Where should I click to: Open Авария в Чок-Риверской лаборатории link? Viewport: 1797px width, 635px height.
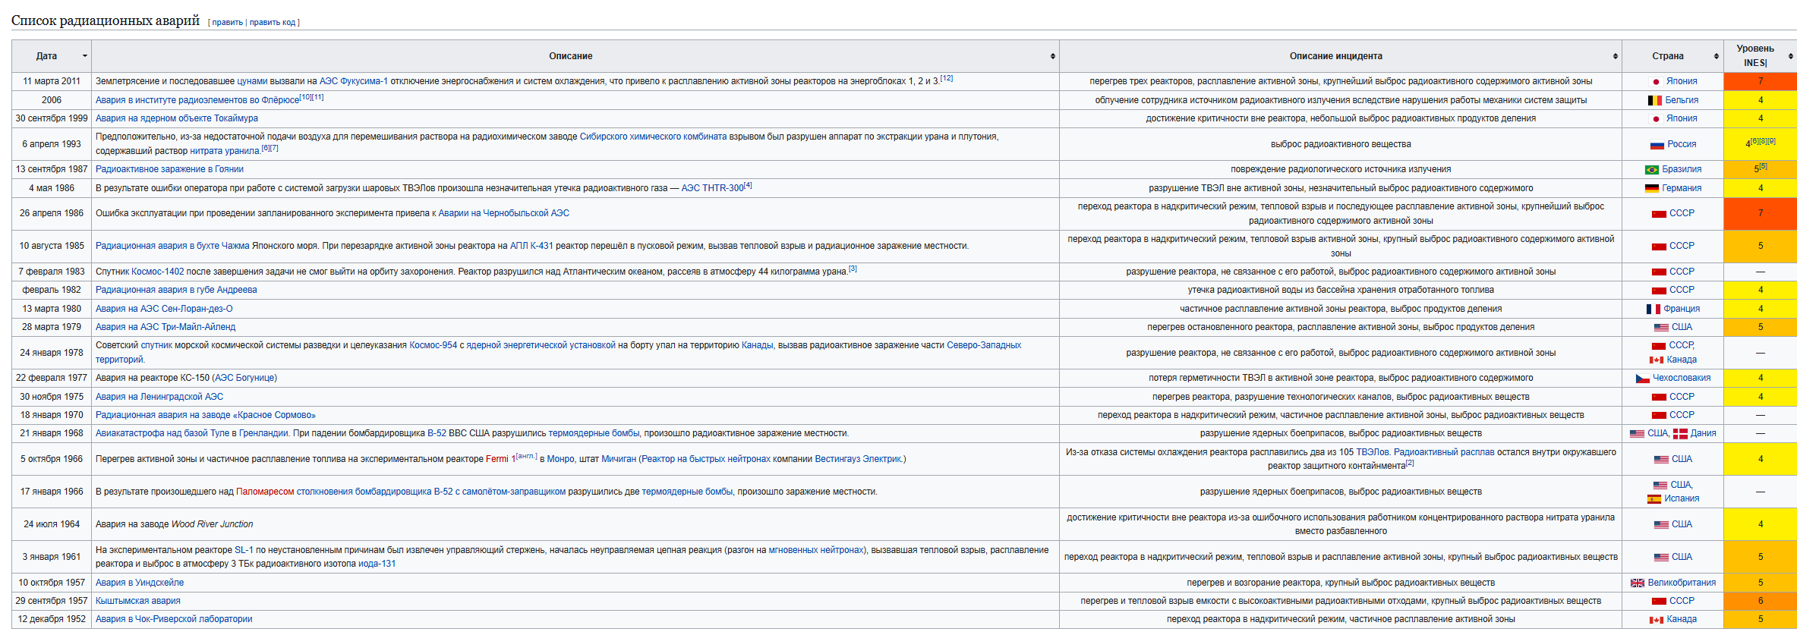(x=174, y=619)
